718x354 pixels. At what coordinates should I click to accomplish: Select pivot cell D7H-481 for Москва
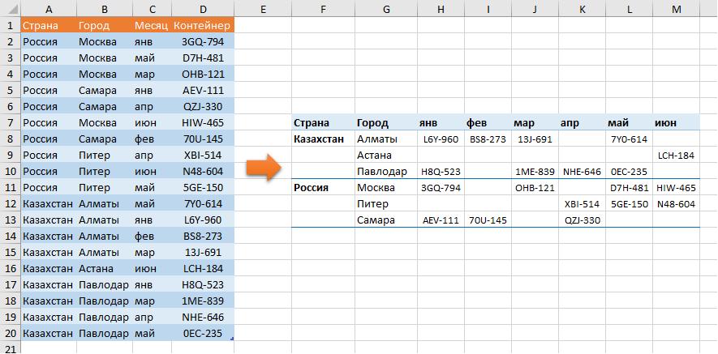tap(630, 187)
